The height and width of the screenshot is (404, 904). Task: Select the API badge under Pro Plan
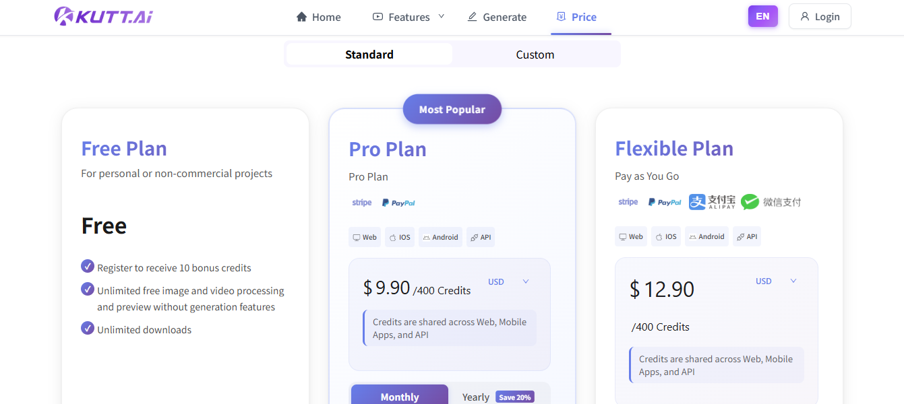coord(480,237)
